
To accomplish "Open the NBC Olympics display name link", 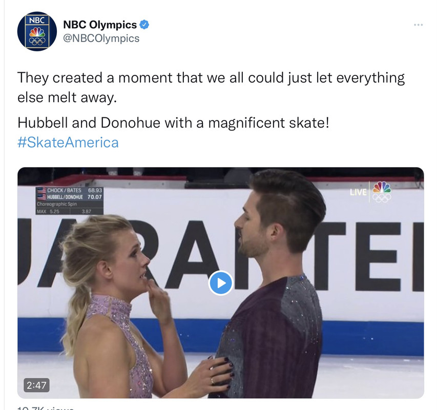I will click(100, 25).
